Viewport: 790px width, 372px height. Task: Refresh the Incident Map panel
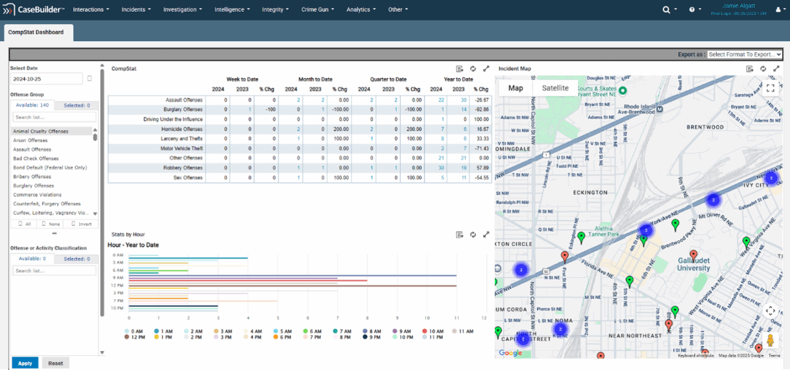[x=763, y=69]
